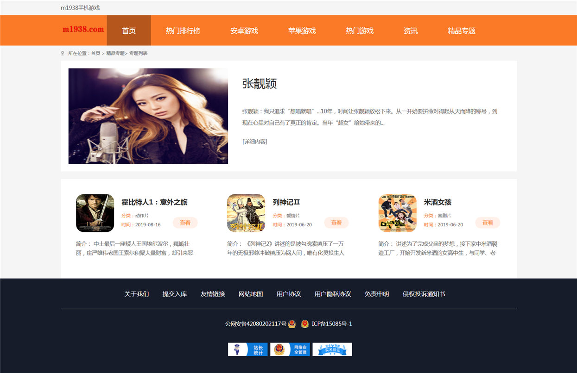577x373 pixels.
Task: Open 热门排行榜 in the navigation bar
Action: click(x=183, y=31)
